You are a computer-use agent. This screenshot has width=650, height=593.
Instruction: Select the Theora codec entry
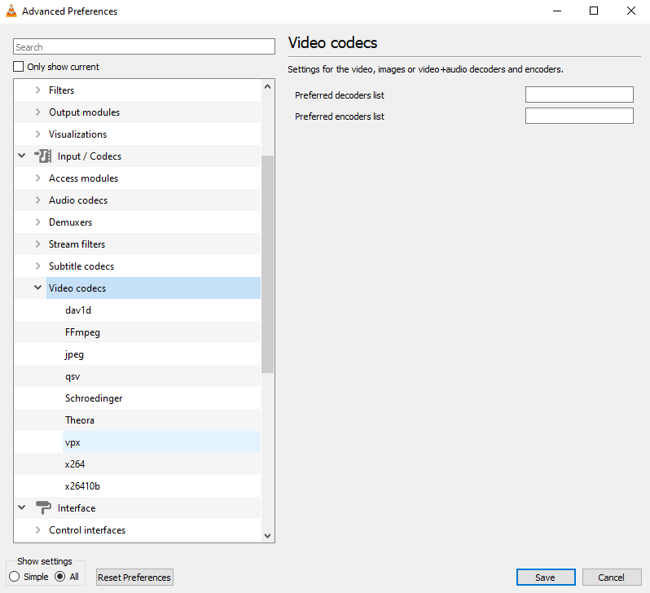pyautogui.click(x=80, y=420)
